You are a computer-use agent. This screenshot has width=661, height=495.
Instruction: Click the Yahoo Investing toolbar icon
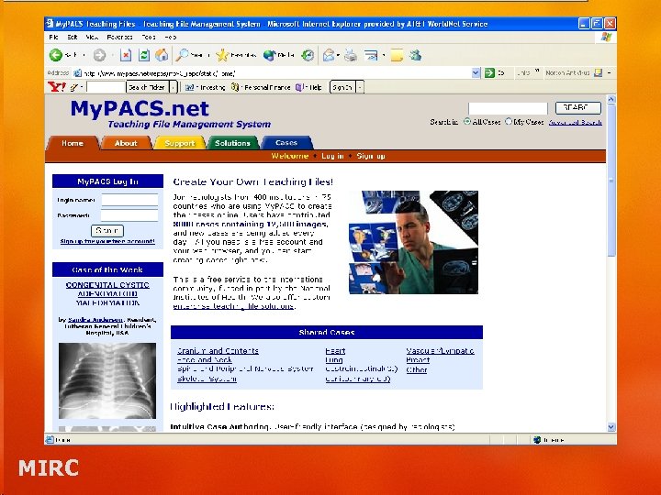click(x=189, y=87)
